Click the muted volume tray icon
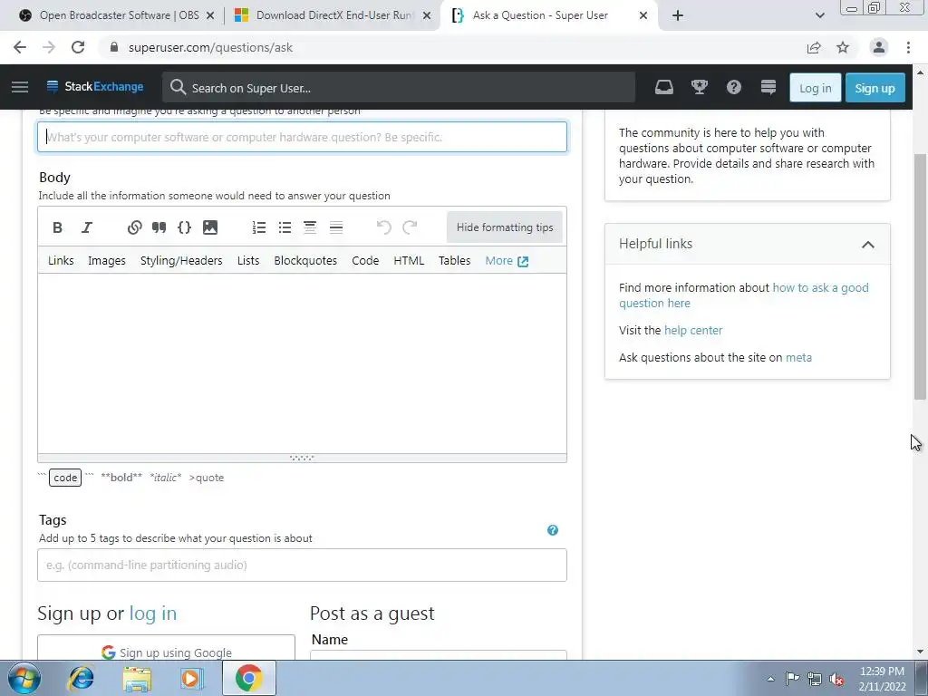This screenshot has width=928, height=696. (x=836, y=680)
